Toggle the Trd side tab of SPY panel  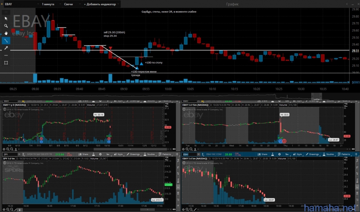point(178,161)
